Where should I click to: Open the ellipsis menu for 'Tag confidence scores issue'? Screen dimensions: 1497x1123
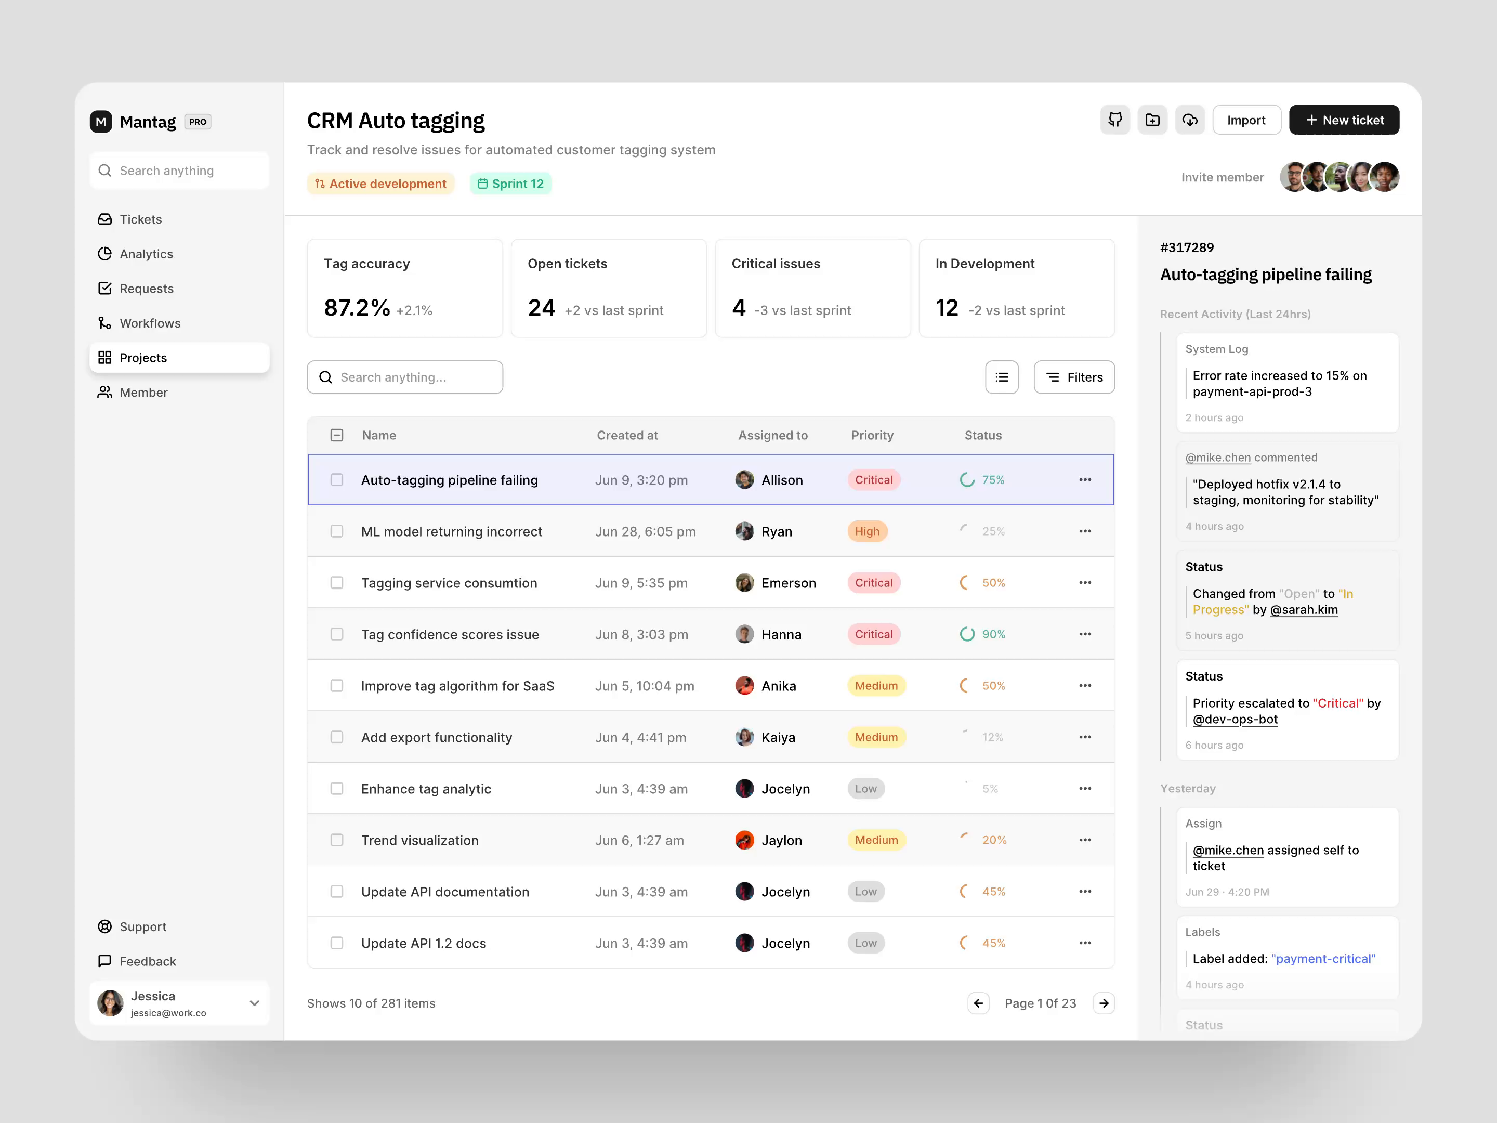coord(1085,634)
